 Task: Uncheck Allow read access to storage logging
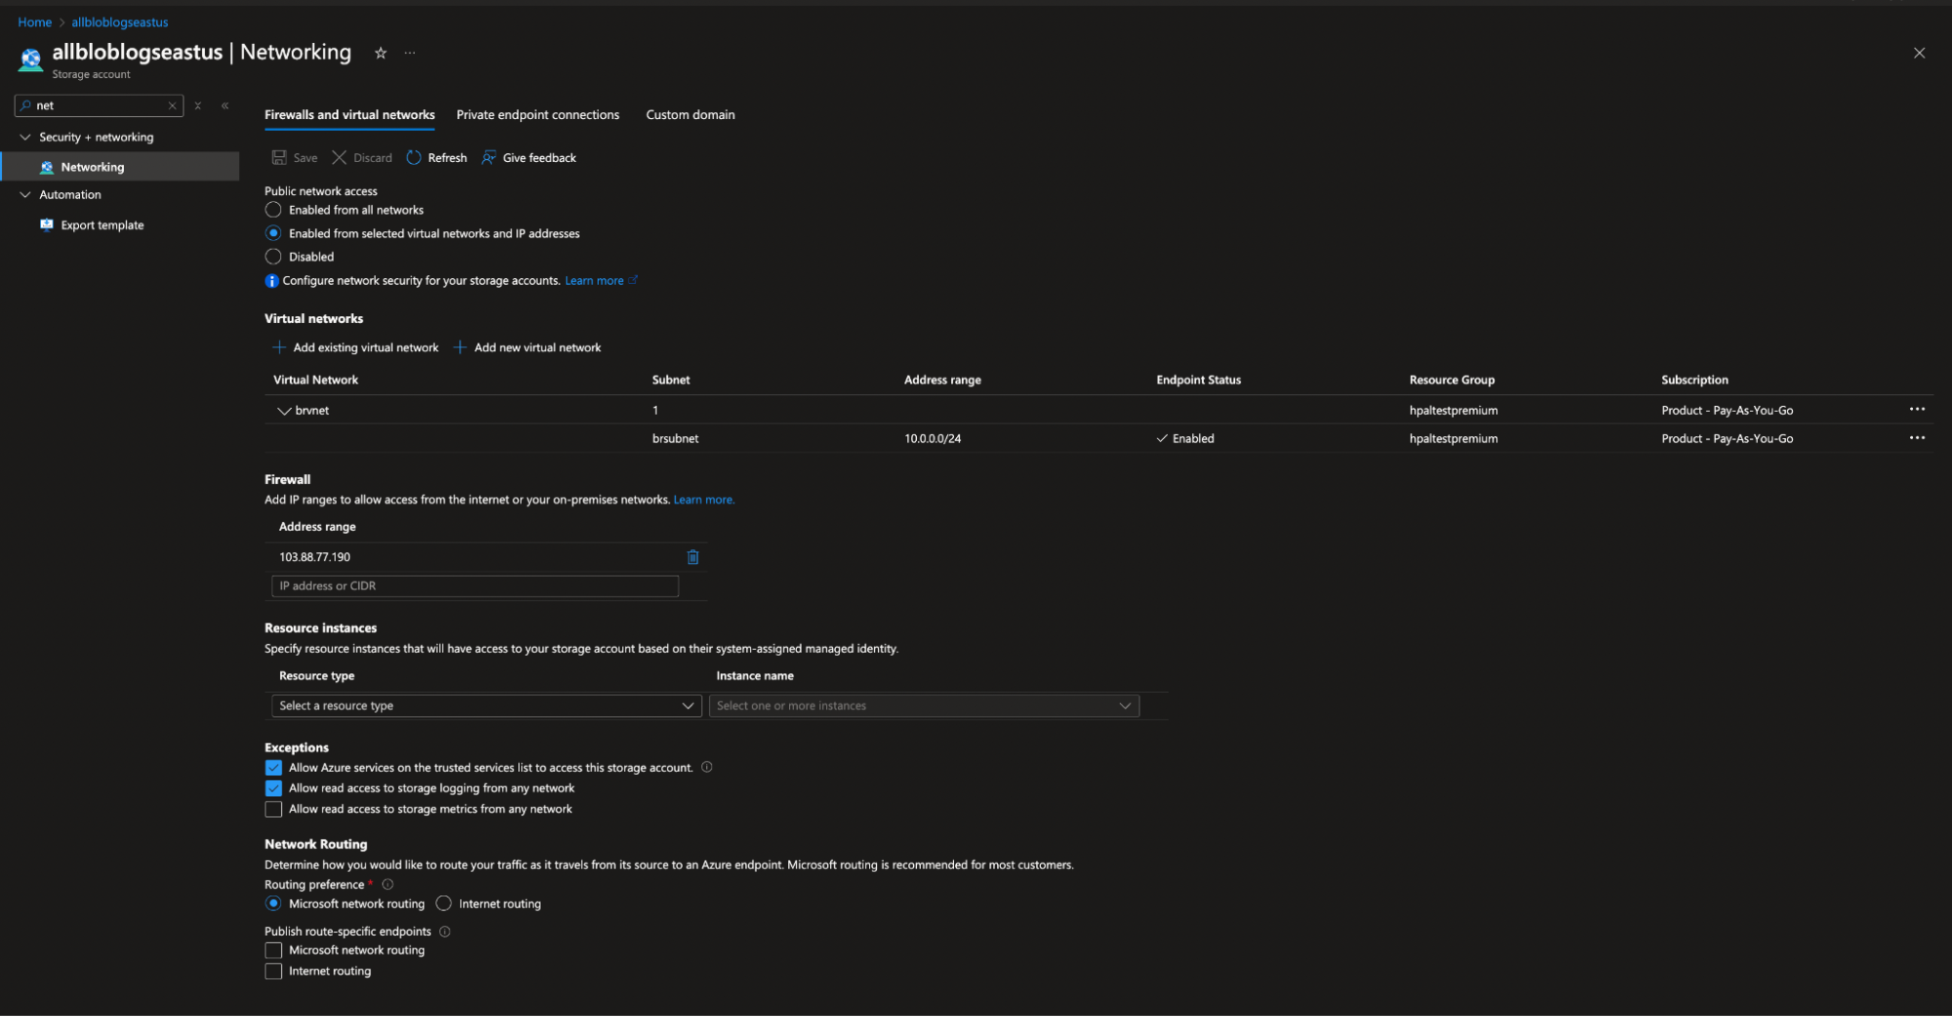pyautogui.click(x=273, y=788)
